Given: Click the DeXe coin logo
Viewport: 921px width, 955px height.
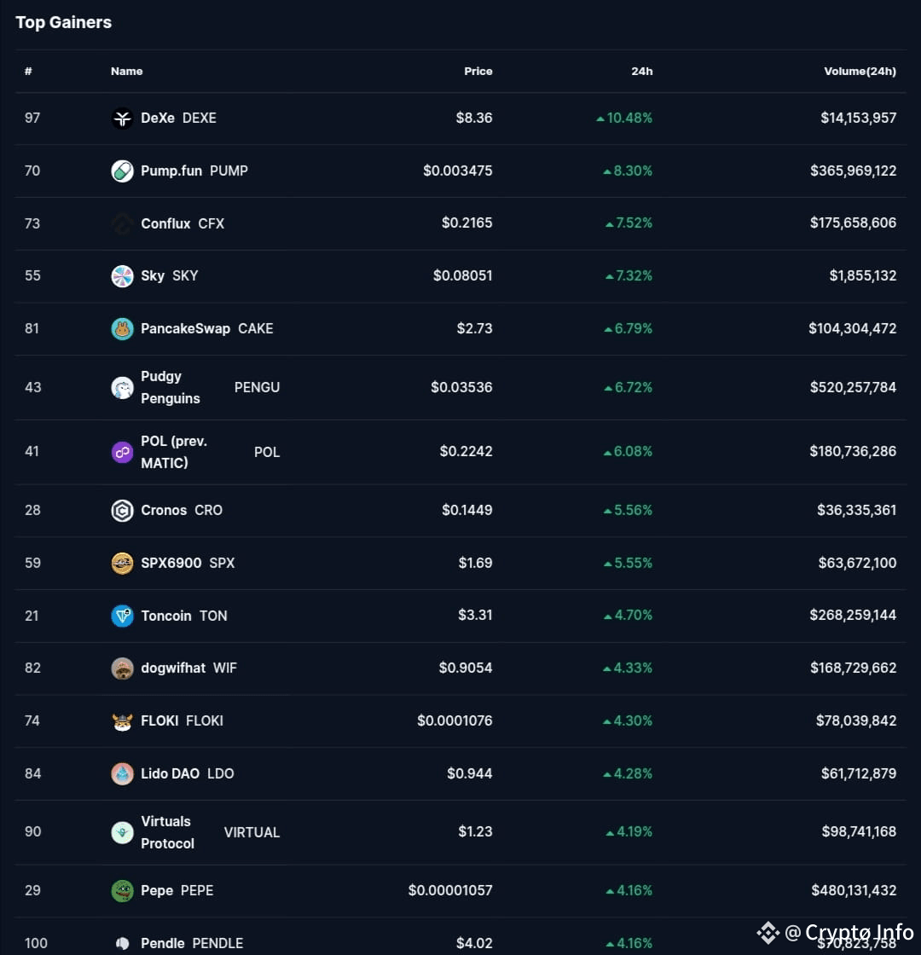Looking at the screenshot, I should coord(122,118).
